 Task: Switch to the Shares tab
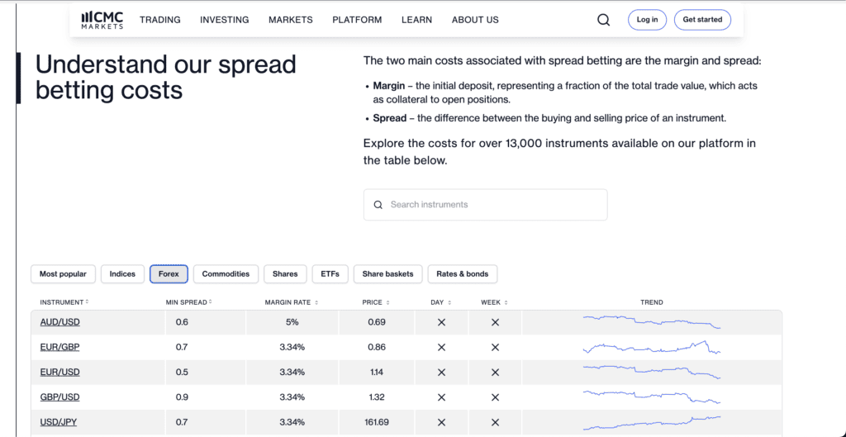[285, 274]
